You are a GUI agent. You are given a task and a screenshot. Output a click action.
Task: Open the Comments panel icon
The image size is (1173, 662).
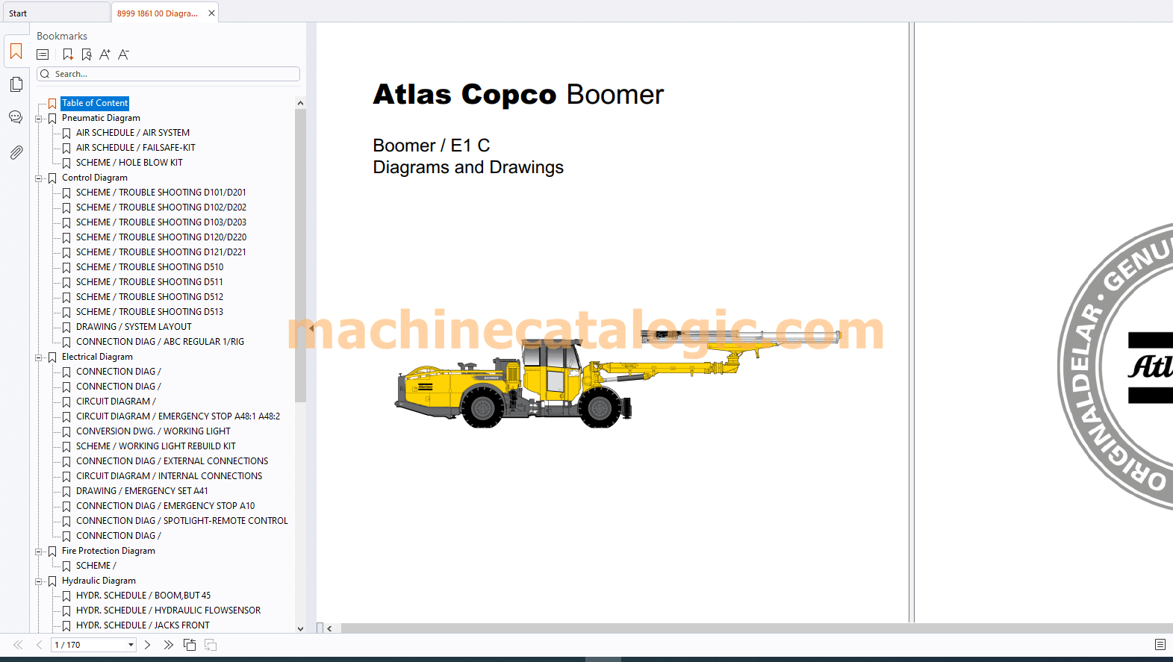16,117
